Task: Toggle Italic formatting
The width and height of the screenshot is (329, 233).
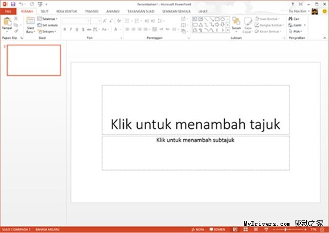Action: [71, 29]
